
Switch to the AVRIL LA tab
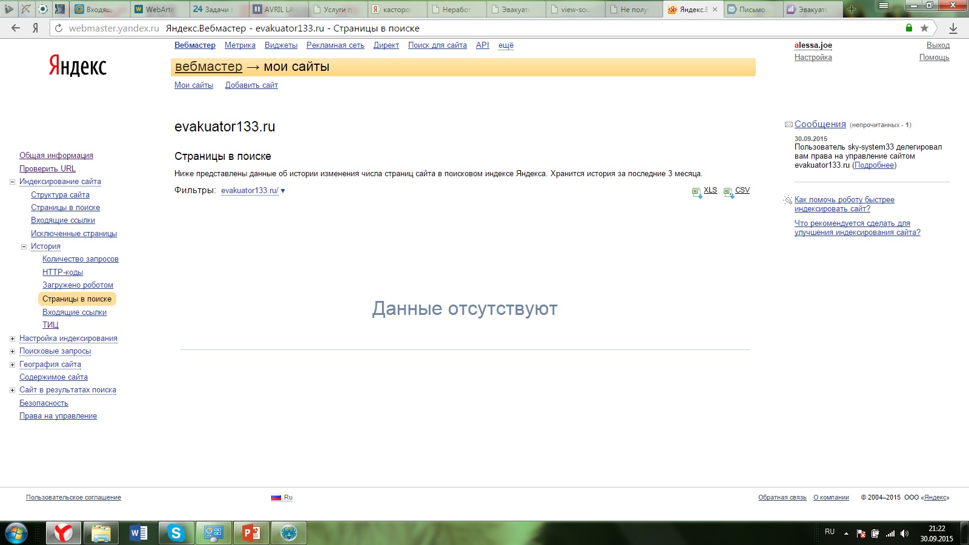[x=279, y=10]
